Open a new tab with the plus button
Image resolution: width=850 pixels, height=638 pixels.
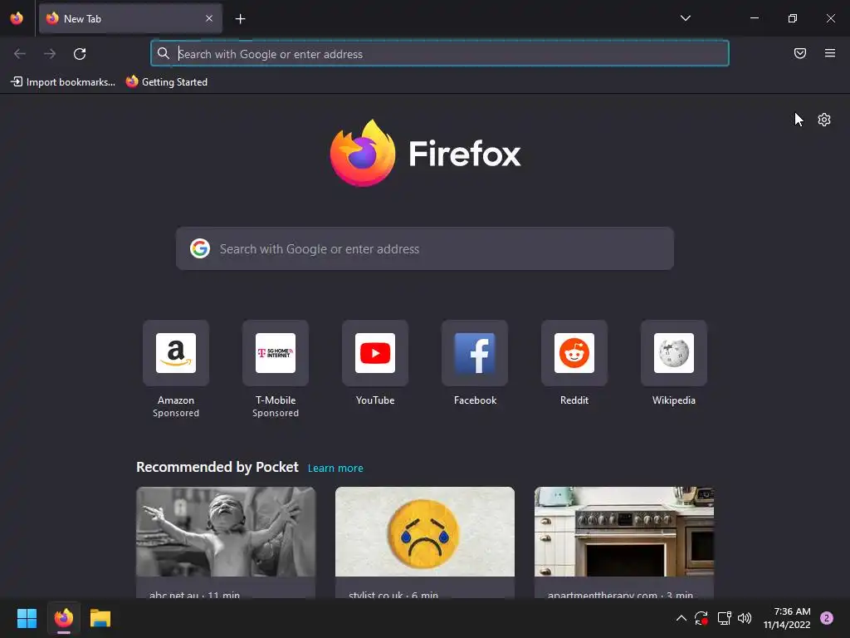240,19
